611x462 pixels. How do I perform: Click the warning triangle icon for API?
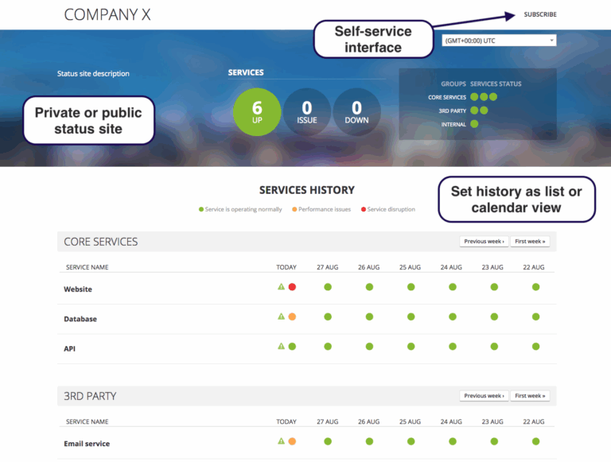click(281, 346)
